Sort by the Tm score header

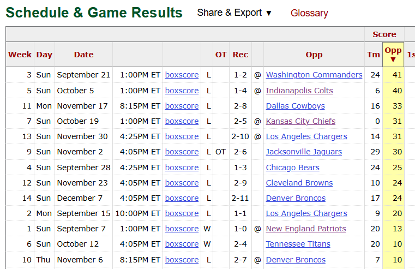click(374, 55)
